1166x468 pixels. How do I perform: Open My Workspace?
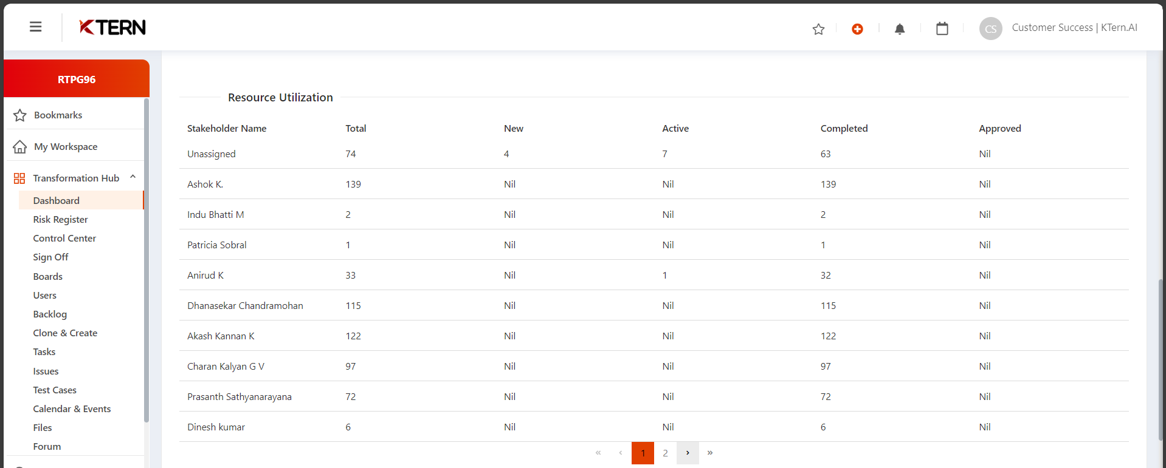coord(66,146)
